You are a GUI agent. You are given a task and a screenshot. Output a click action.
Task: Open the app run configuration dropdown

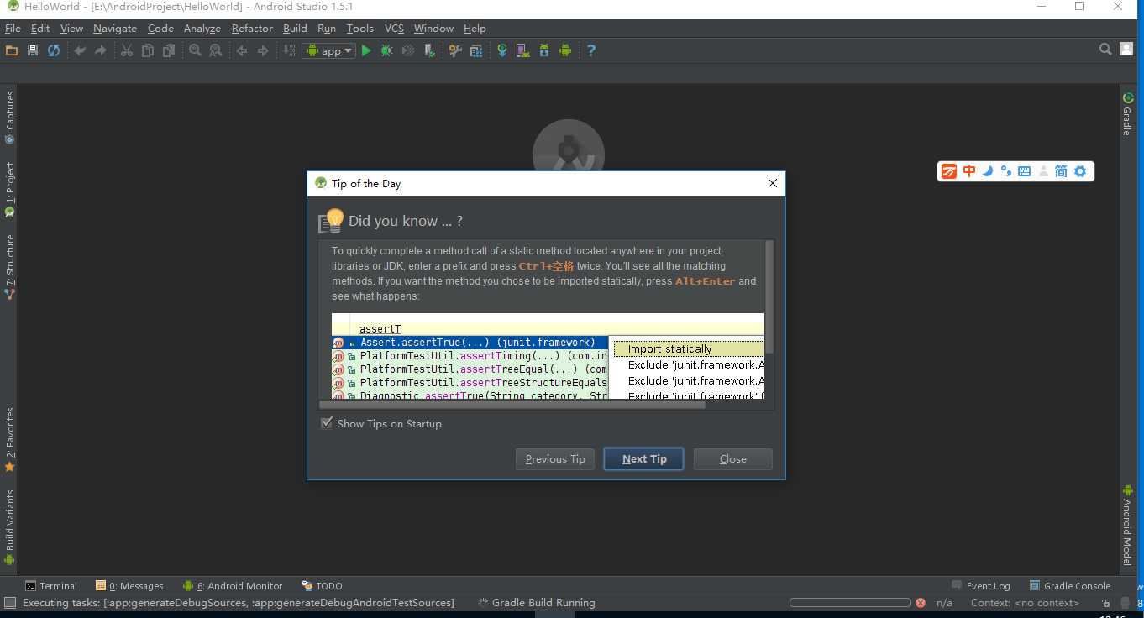[x=328, y=50]
